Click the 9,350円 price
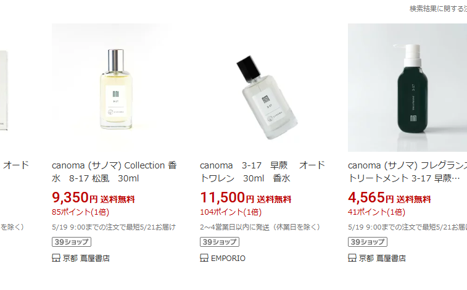The image size is (467, 290). click(x=75, y=197)
